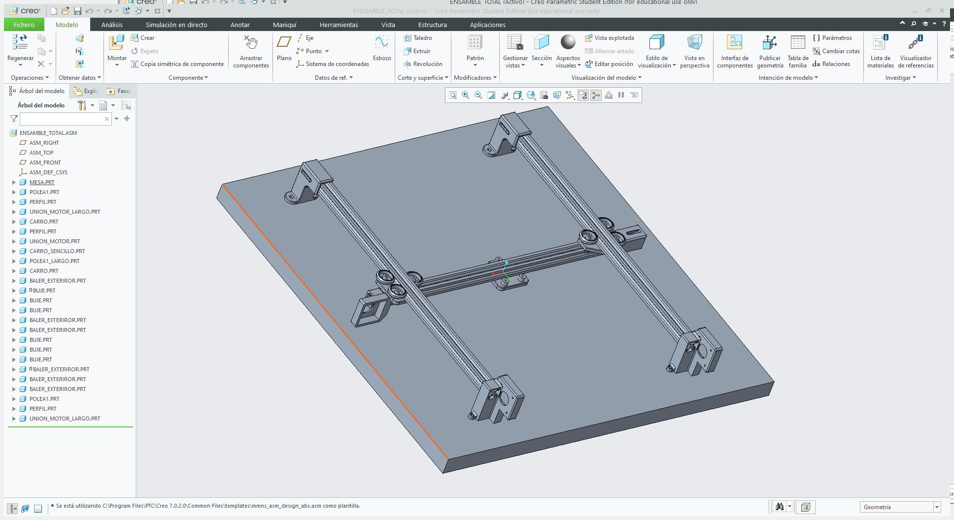
Task: Expand the MESA.PRT tree node
Action: (14, 182)
